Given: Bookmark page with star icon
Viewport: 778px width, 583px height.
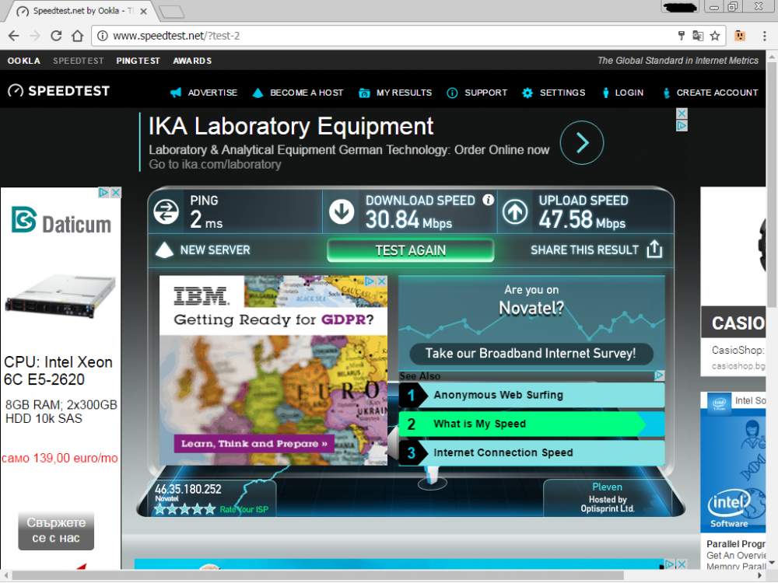Looking at the screenshot, I should tap(714, 36).
